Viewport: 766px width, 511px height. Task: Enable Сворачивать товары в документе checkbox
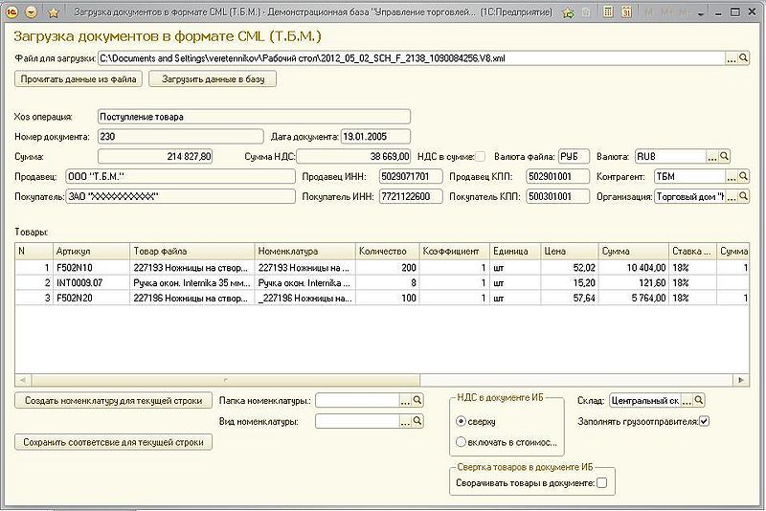601,483
